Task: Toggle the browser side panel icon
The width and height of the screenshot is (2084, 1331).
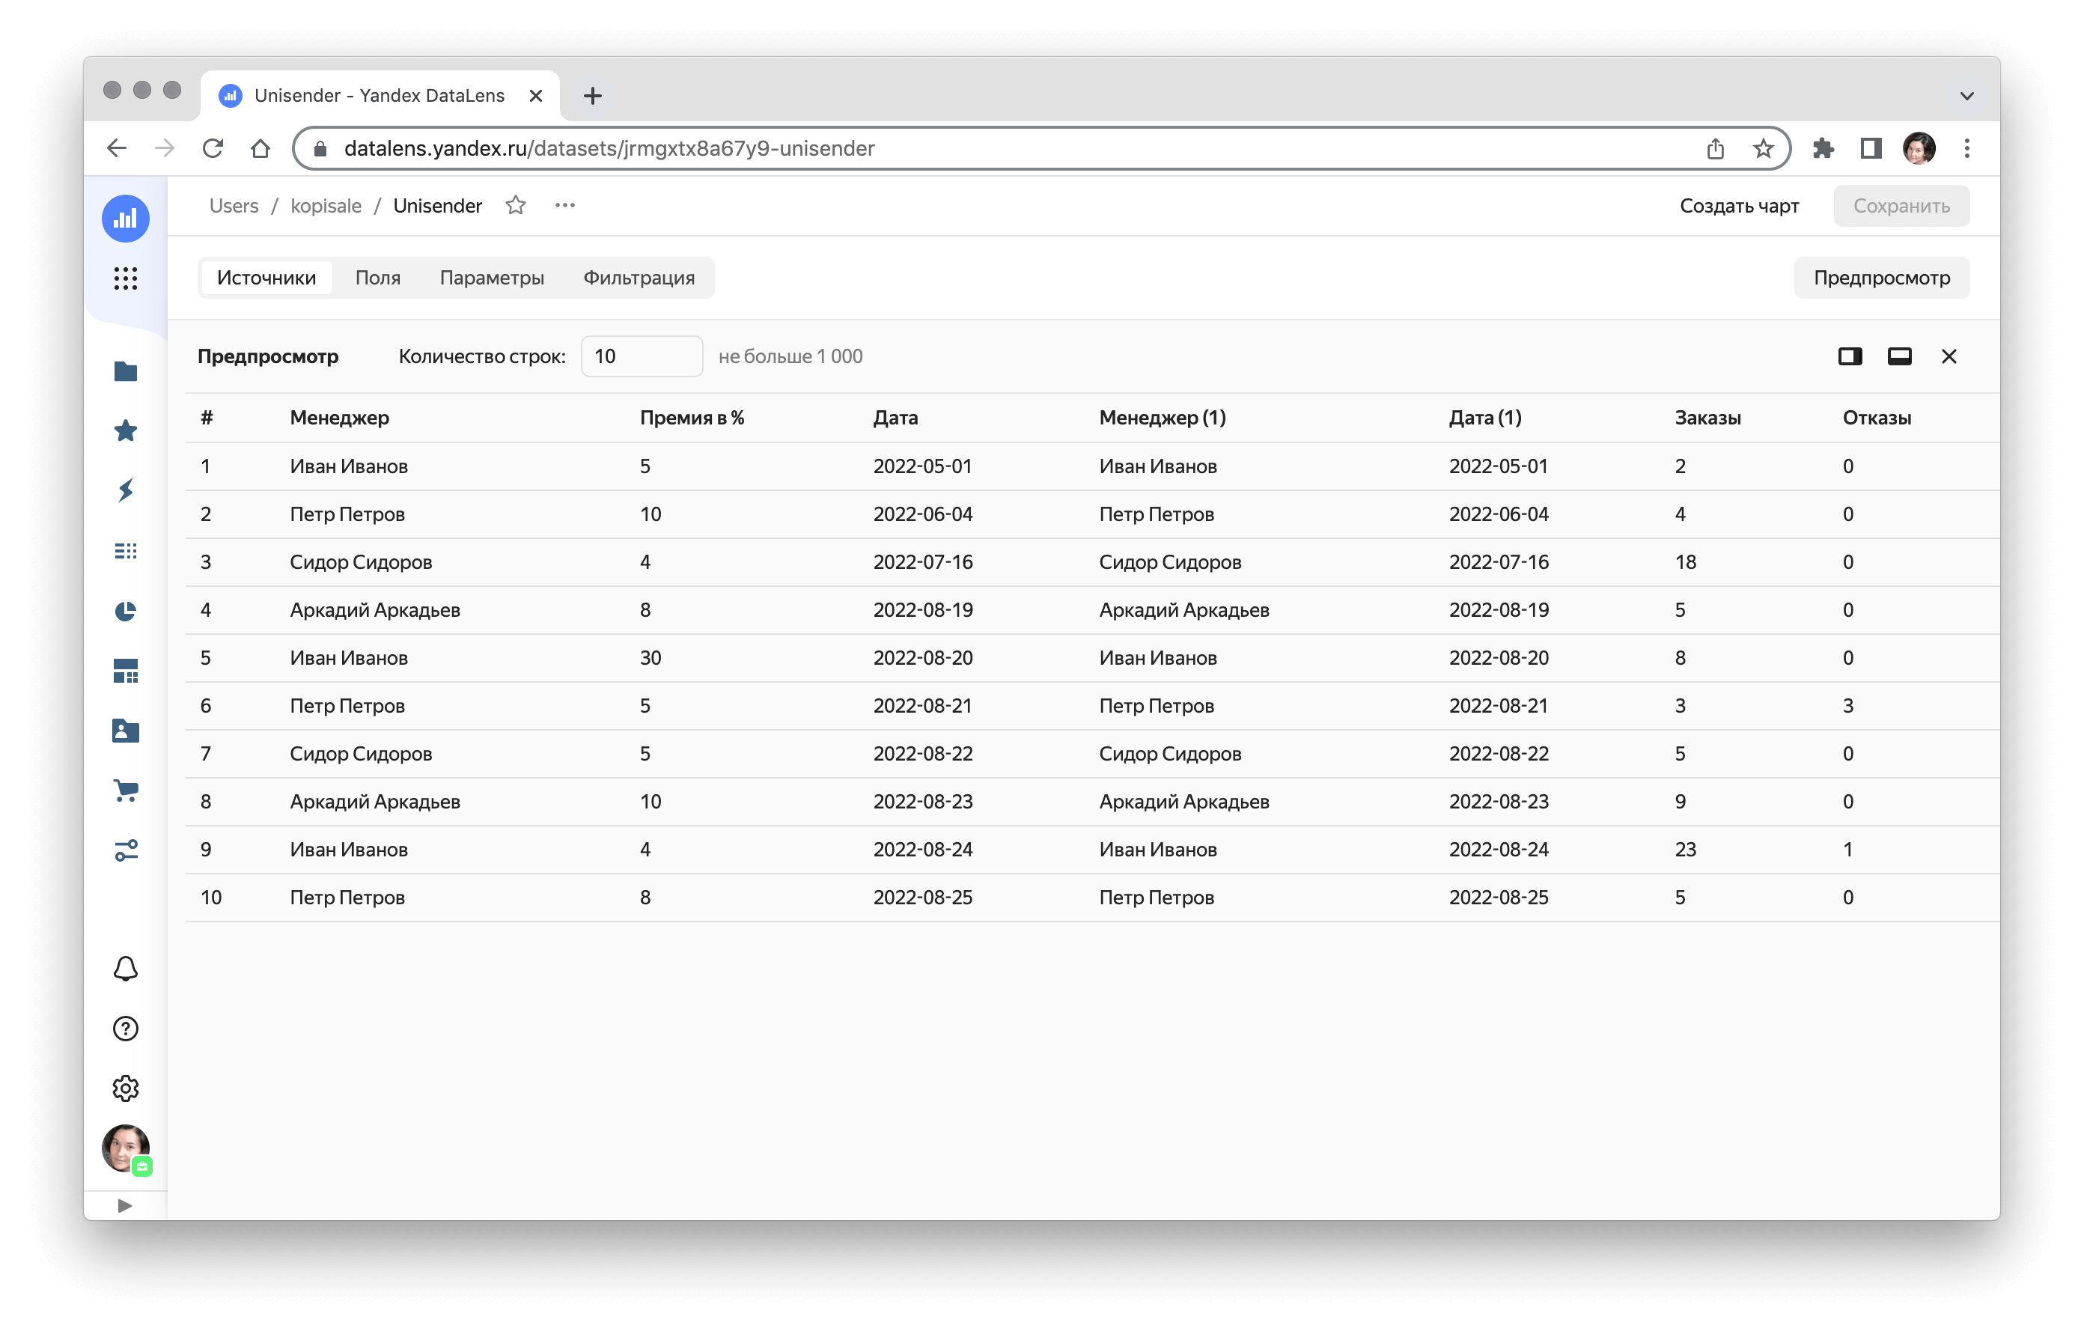Action: 1871,148
